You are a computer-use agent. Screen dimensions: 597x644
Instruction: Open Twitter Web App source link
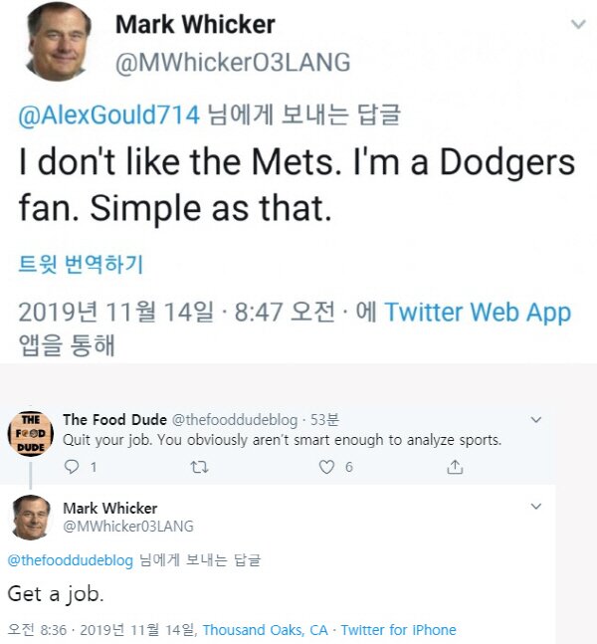pos(478,312)
